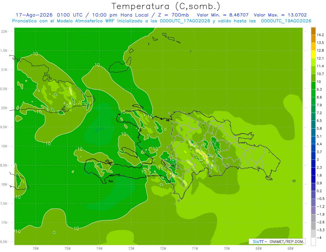Viewport: 326px width, 252px height.
Task: Click the '76W' longitude label
Action: pyautogui.click(x=36, y=248)
